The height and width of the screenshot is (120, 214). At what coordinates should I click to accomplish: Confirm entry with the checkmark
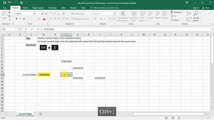click(x=32, y=29)
